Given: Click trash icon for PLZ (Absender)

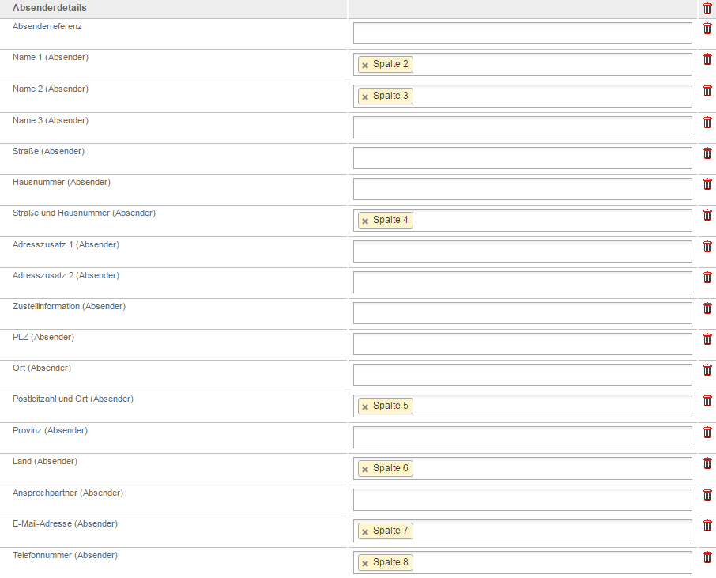Looking at the screenshot, I should [707, 338].
